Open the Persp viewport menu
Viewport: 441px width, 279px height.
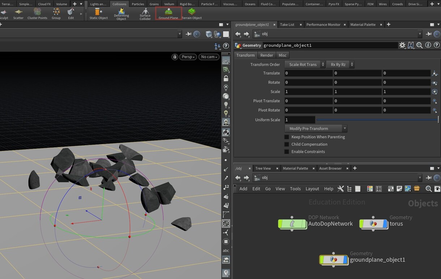pyautogui.click(x=188, y=57)
